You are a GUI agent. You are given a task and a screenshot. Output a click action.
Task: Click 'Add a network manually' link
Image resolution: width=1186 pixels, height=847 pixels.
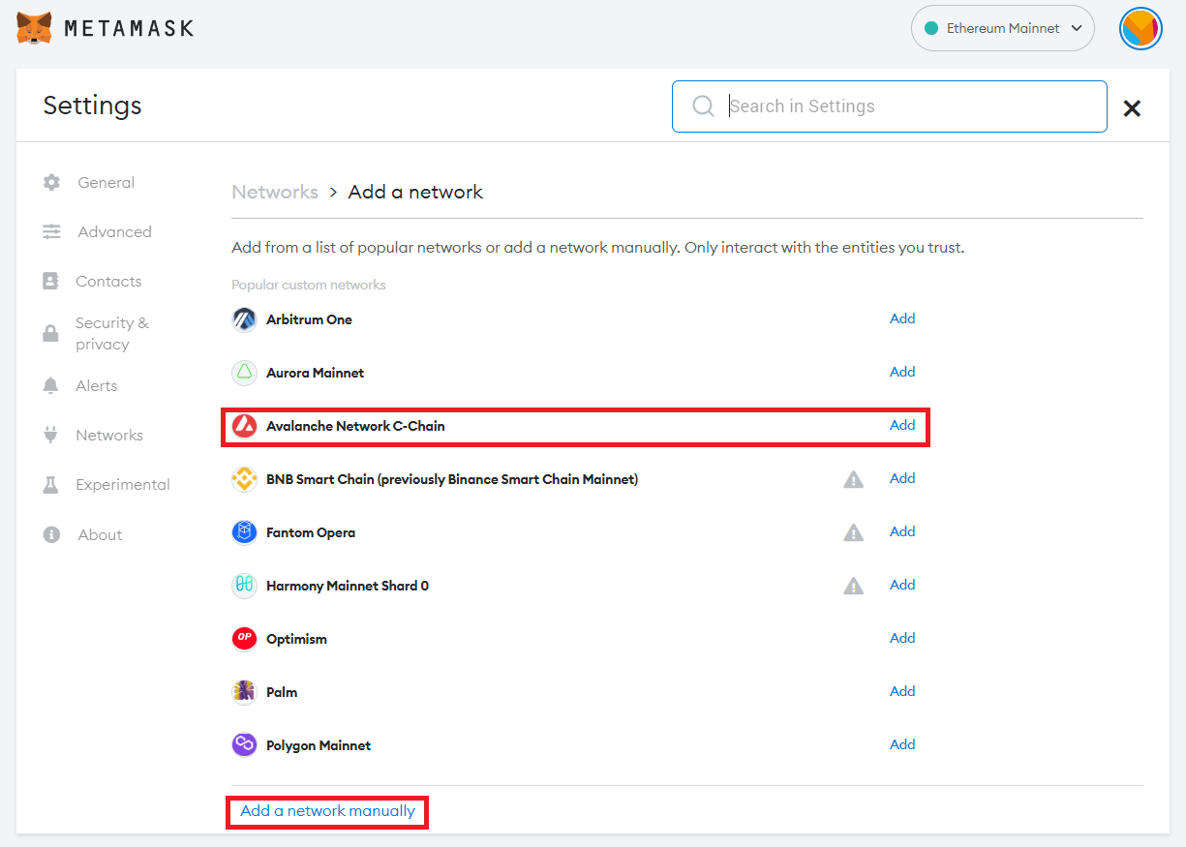[327, 811]
